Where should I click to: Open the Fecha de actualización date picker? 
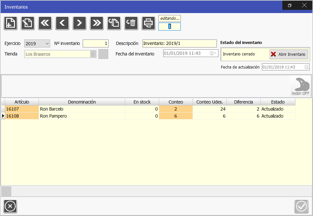306,67
